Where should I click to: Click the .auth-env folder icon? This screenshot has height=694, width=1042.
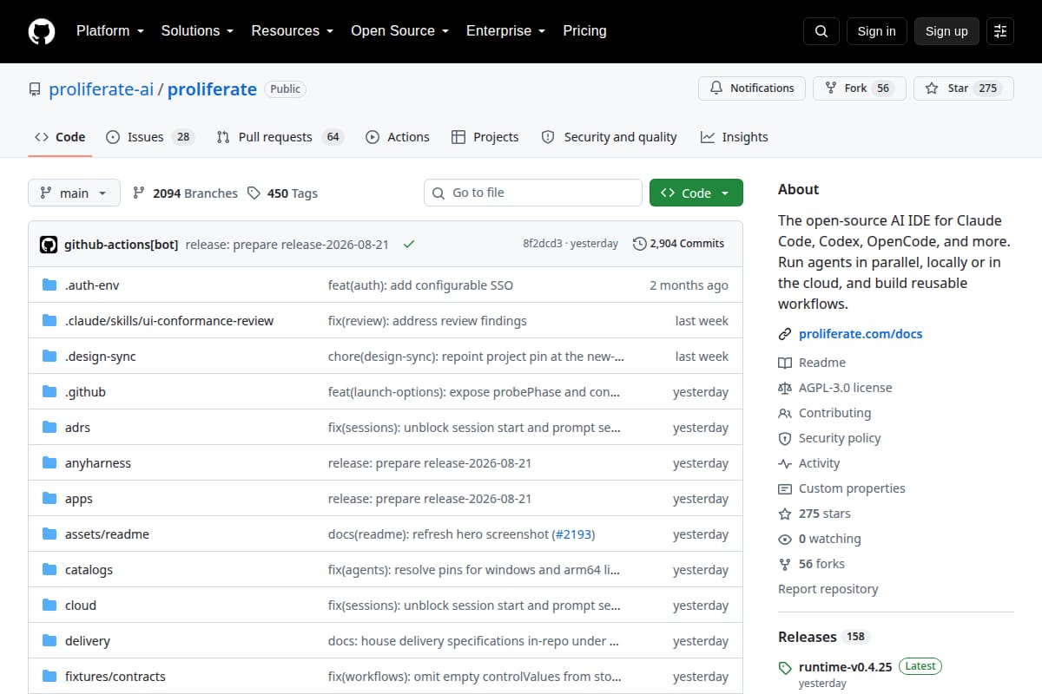click(x=49, y=285)
